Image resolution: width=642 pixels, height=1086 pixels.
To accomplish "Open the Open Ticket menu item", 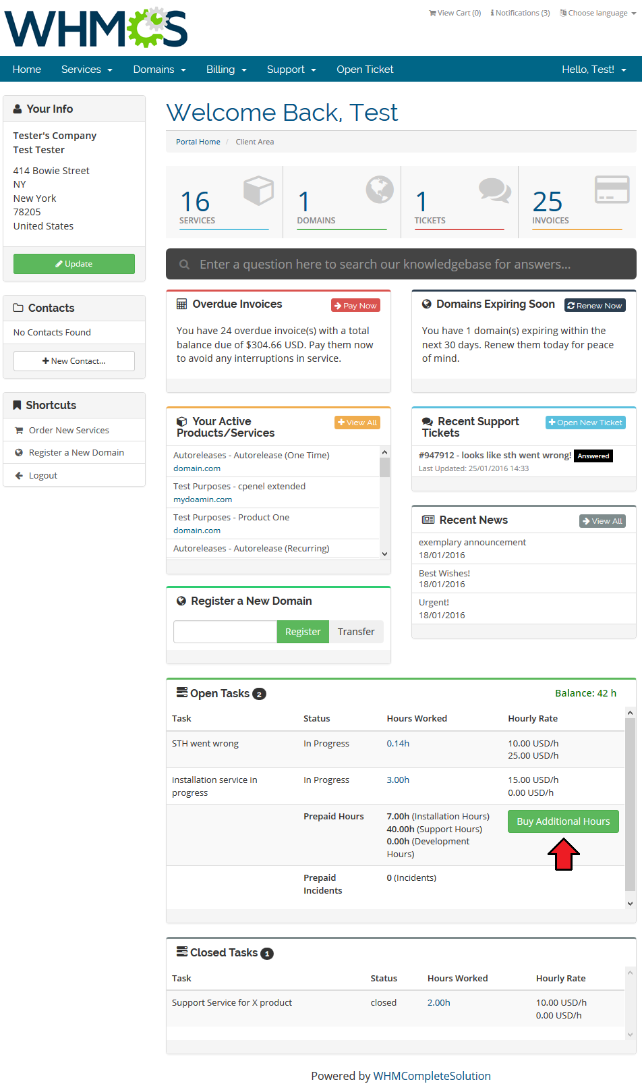I will tap(365, 70).
